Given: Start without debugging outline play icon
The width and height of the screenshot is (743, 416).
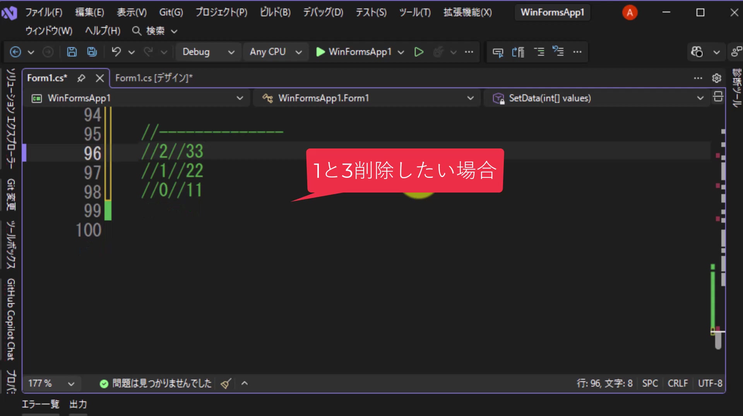Looking at the screenshot, I should pos(419,52).
